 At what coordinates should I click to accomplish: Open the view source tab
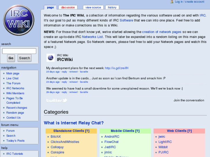(93, 7)
